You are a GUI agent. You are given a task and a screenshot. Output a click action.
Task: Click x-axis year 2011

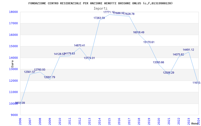70,121
